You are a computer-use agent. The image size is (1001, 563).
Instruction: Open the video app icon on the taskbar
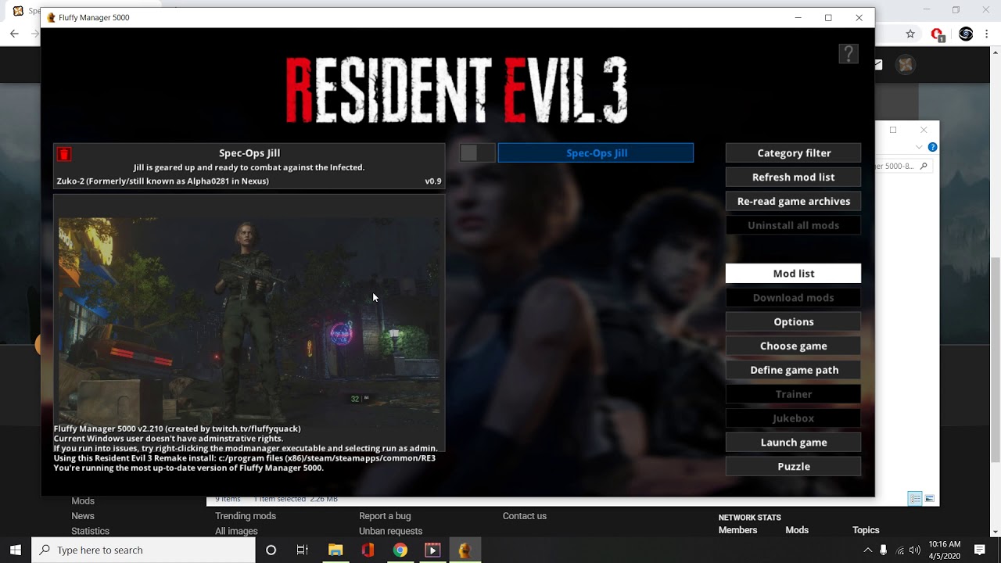click(432, 550)
